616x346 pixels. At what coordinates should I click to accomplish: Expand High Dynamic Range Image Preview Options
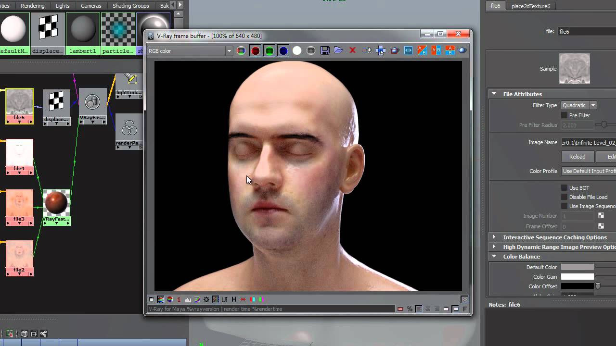click(494, 247)
